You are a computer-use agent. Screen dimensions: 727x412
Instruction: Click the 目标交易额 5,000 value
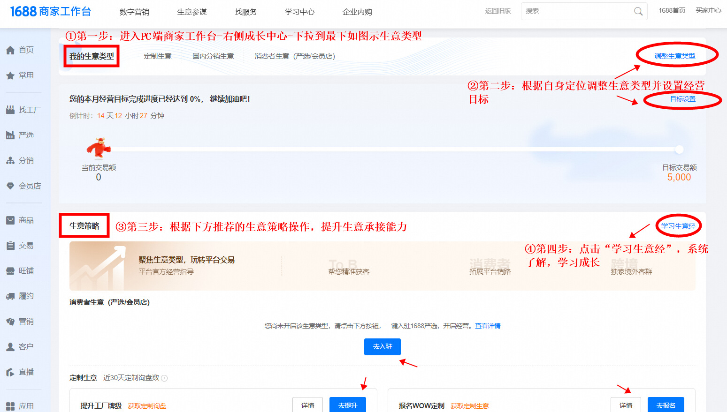coord(679,177)
